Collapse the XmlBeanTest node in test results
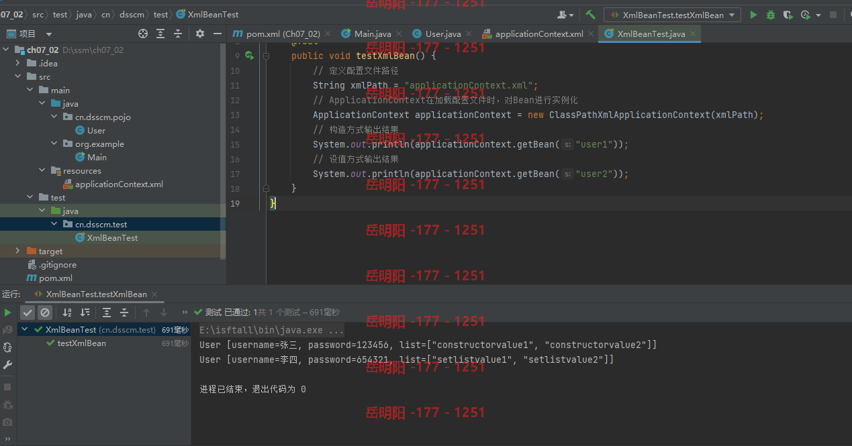The width and height of the screenshot is (852, 446). pyautogui.click(x=26, y=329)
